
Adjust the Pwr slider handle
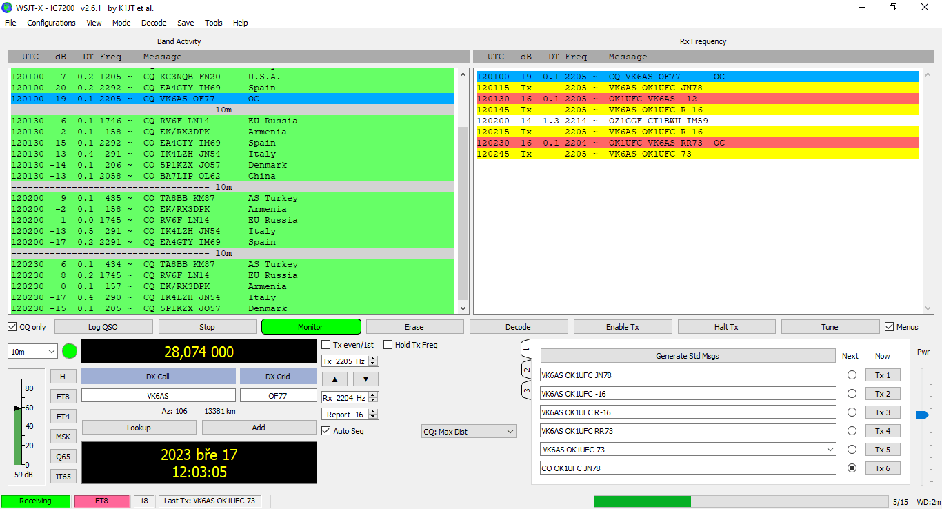[921, 415]
